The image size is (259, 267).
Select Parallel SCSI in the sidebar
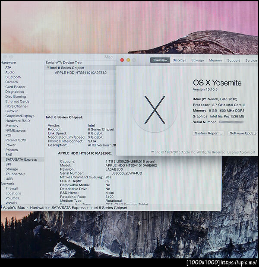[x=16, y=140]
